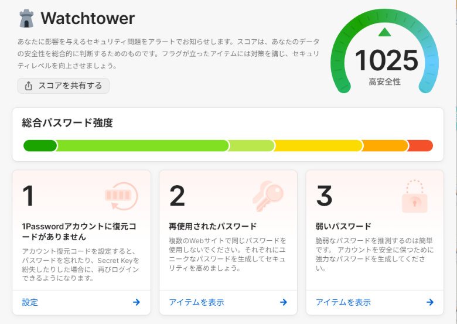Click the recovery code icon in card 1

121,196
